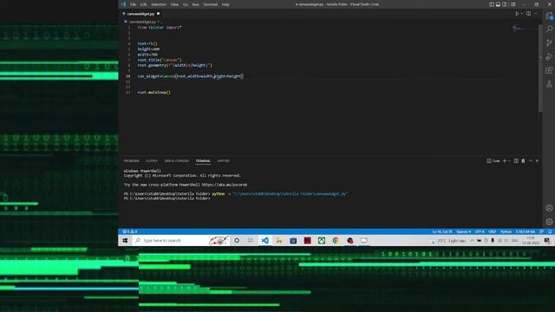This screenshot has width=555, height=312.
Task: Open the Go menu
Action: click(x=186, y=4)
